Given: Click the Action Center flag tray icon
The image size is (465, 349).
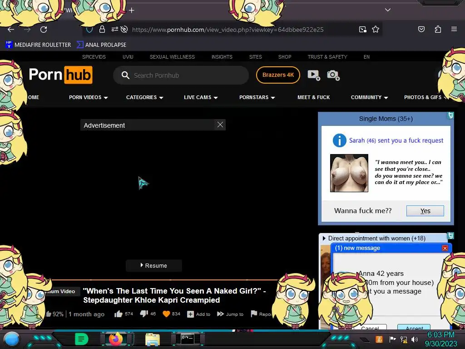Looking at the screenshot, I should click(392, 339).
